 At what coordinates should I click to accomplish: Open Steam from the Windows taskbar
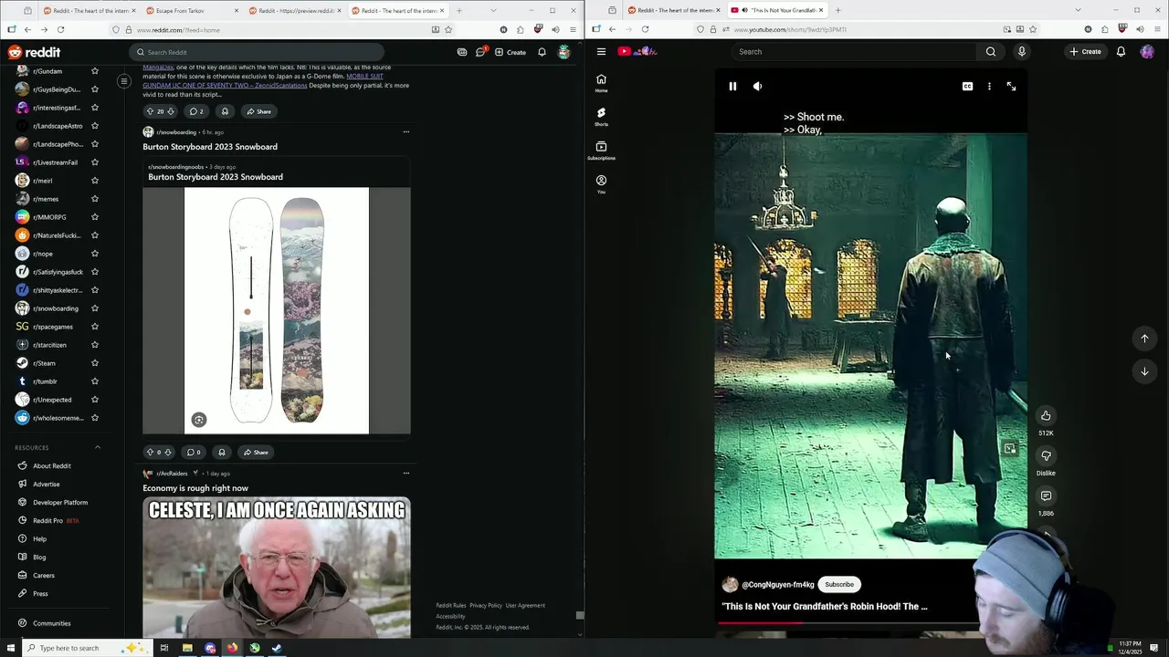click(x=277, y=648)
